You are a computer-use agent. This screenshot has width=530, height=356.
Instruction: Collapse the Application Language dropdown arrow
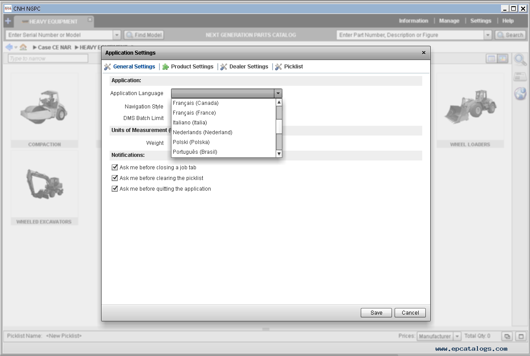tap(278, 93)
